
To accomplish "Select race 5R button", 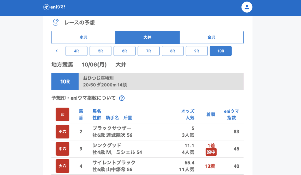I will pyautogui.click(x=101, y=51).
